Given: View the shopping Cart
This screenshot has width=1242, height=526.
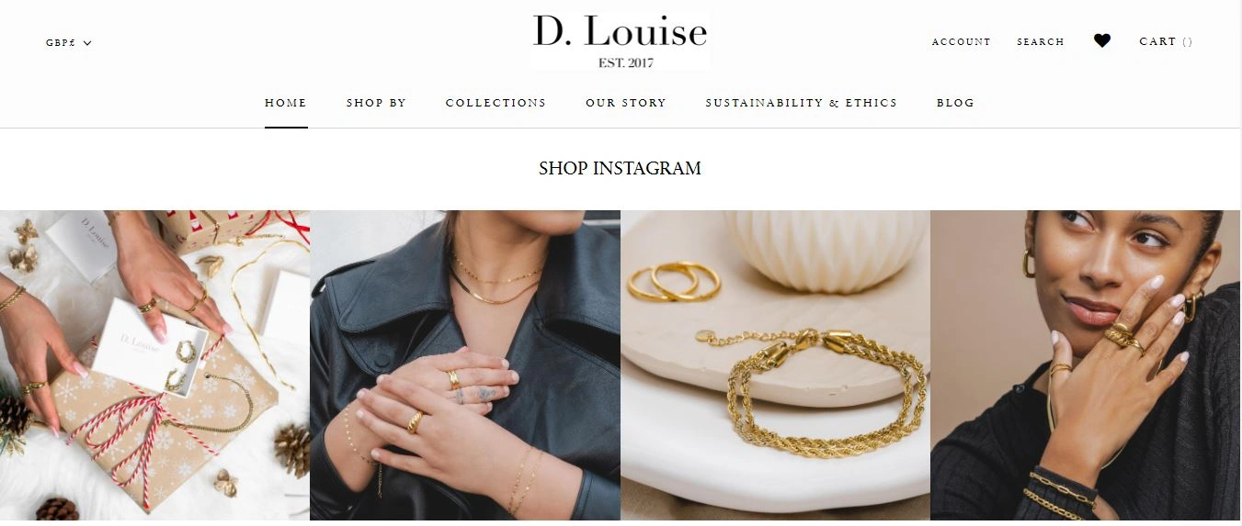Looking at the screenshot, I should point(1166,41).
